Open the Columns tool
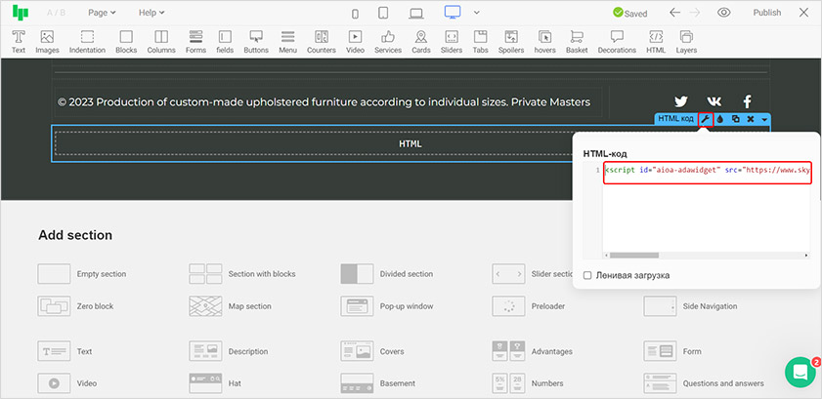Screen dimensions: 822x399 click(161, 42)
